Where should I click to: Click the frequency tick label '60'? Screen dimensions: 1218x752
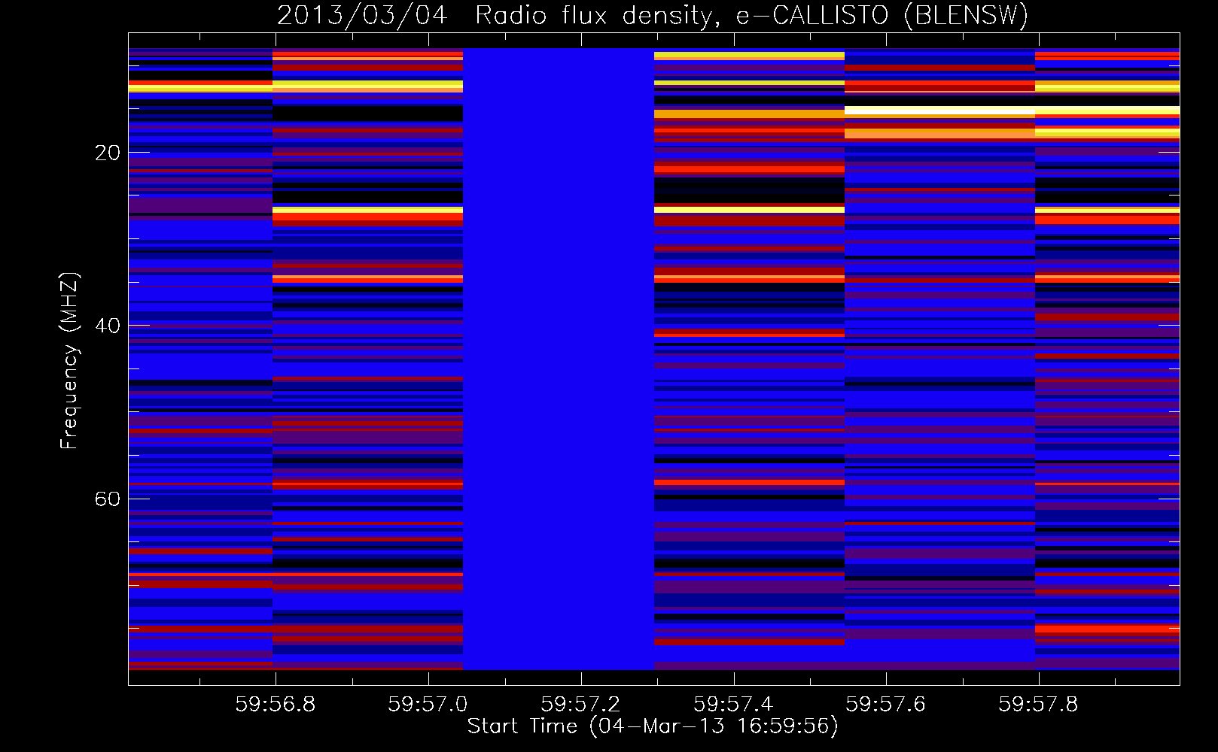click(108, 499)
